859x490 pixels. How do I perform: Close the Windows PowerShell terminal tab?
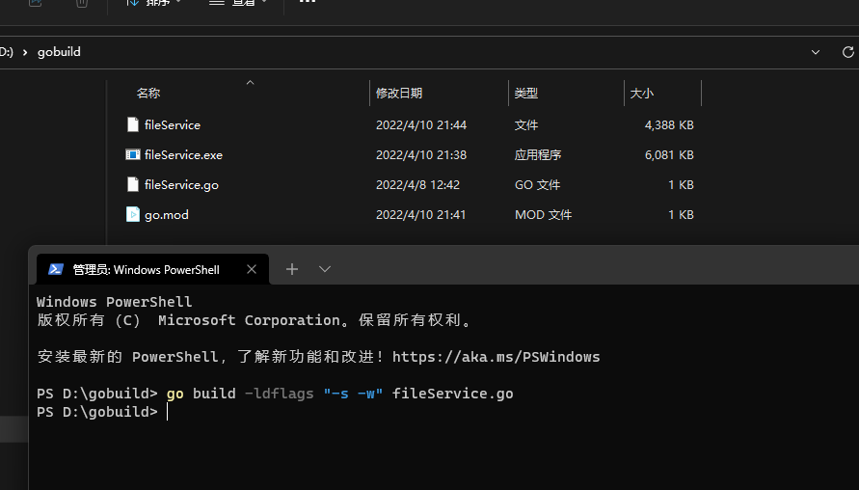pyautogui.click(x=252, y=269)
